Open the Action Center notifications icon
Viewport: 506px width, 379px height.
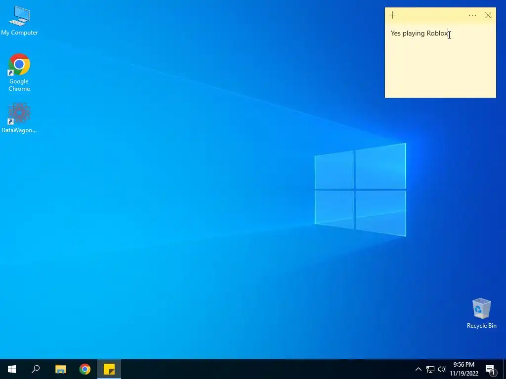click(490, 369)
